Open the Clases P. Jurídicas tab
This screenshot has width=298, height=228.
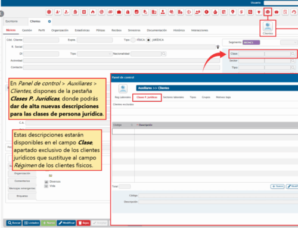(x=147, y=97)
